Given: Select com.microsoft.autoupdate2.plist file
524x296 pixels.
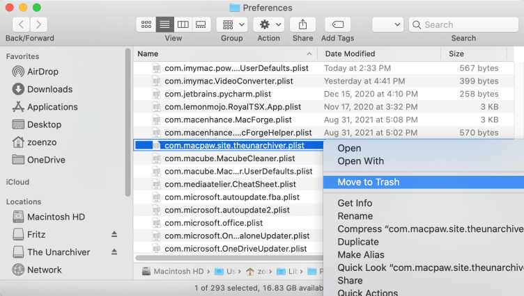Looking at the screenshot, I should (x=229, y=210).
